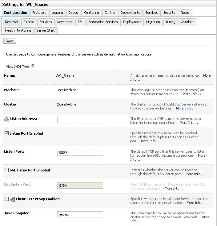
Task: Click More Info link for Machine description
Action: 192,94
